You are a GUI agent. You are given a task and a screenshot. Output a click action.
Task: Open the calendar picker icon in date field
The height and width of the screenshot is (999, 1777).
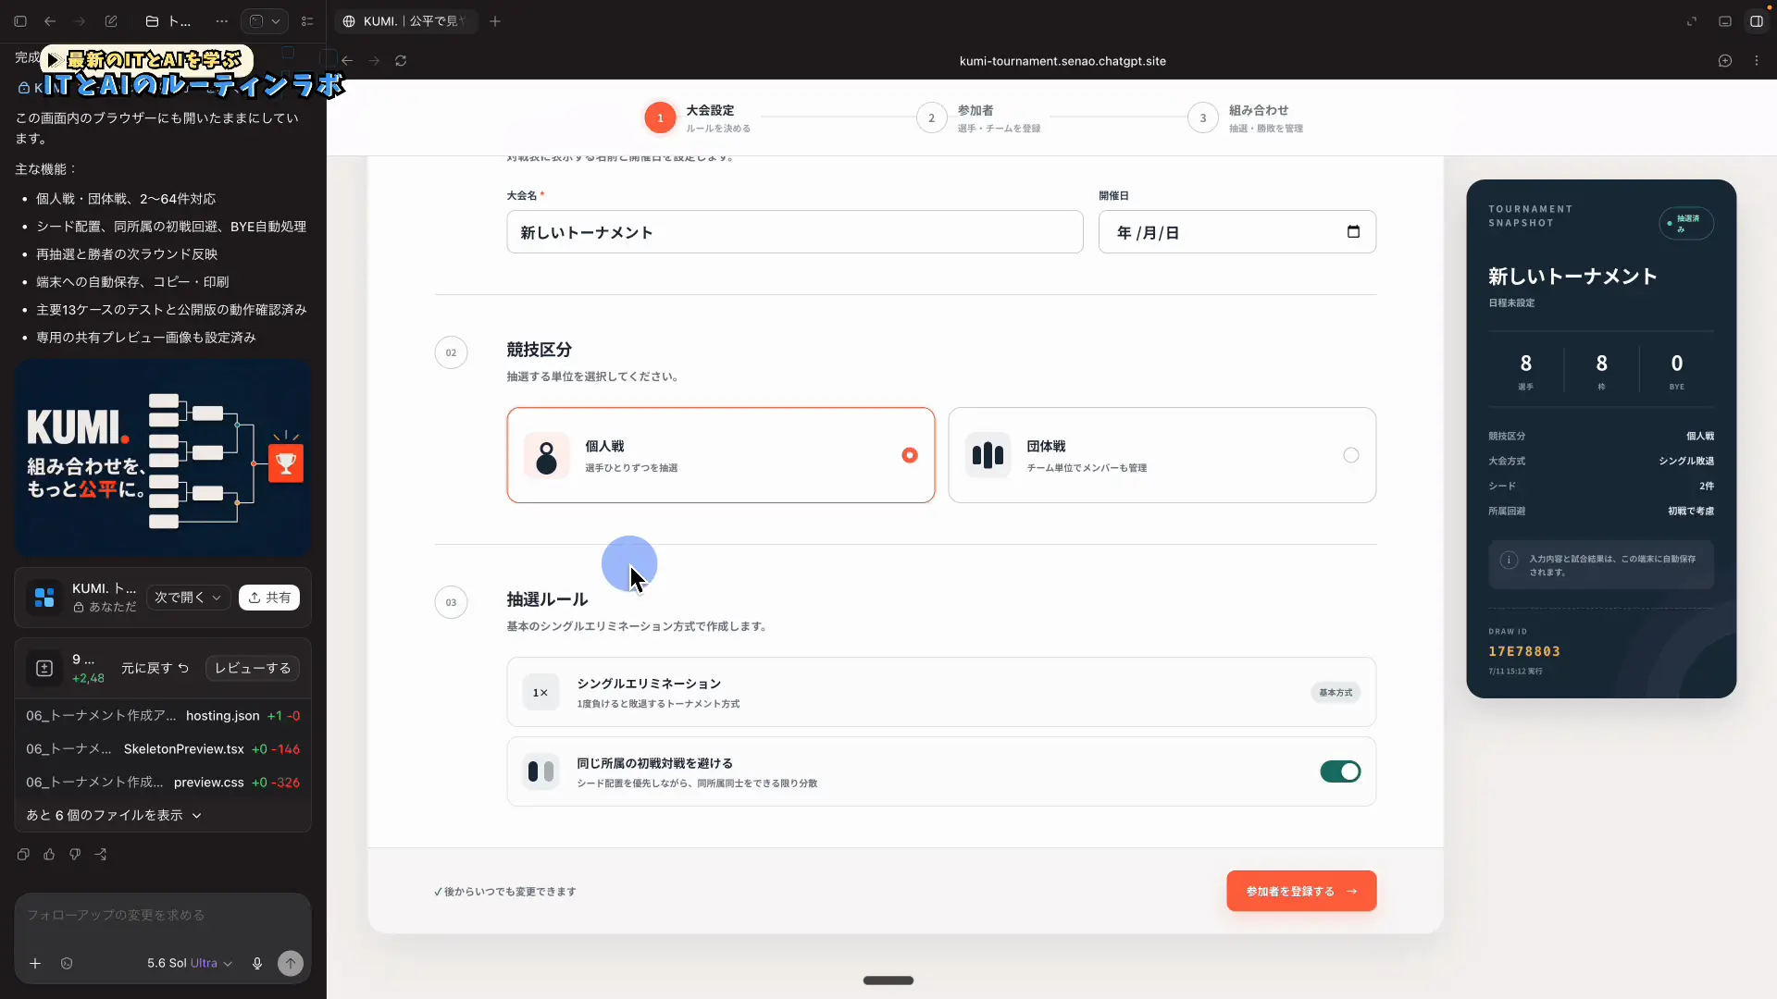pos(1353,232)
